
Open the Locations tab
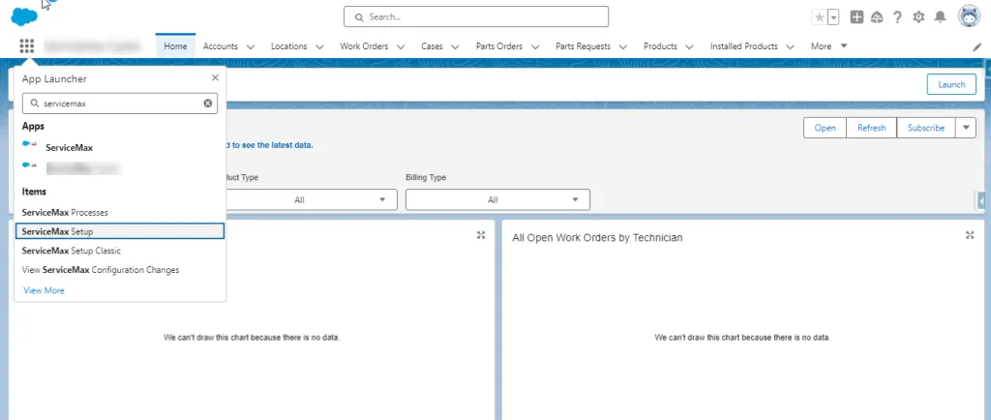288,46
